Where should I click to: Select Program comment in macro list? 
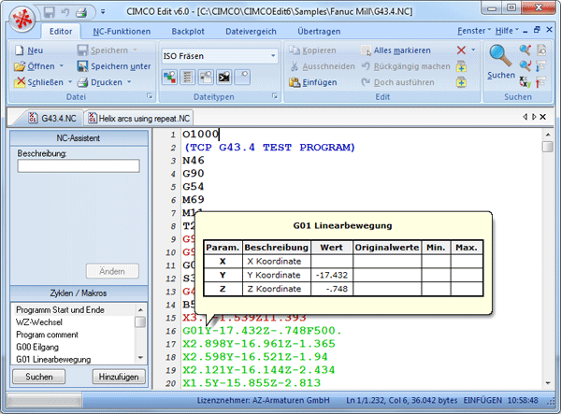click(x=73, y=335)
